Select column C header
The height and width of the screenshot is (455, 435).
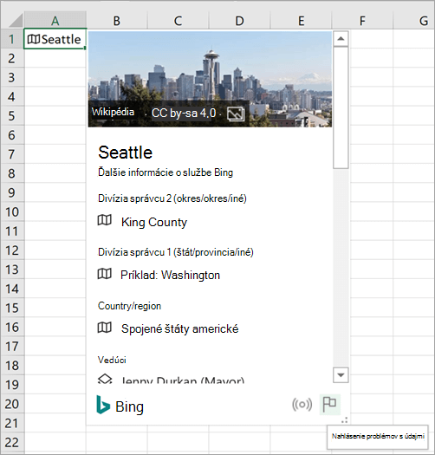179,20
